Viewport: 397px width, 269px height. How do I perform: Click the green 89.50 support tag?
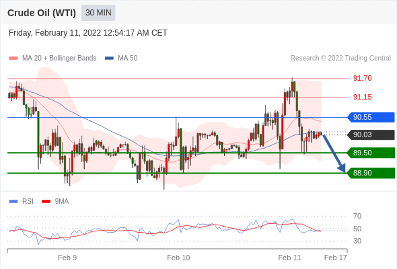[370, 153]
